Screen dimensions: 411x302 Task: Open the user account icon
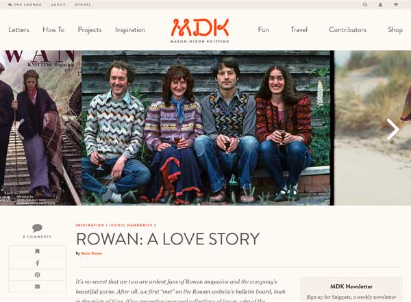[380, 5]
